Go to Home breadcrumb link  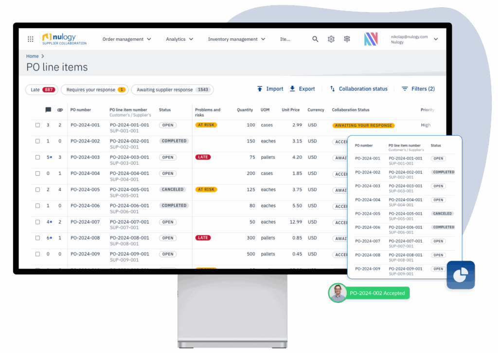(32, 56)
